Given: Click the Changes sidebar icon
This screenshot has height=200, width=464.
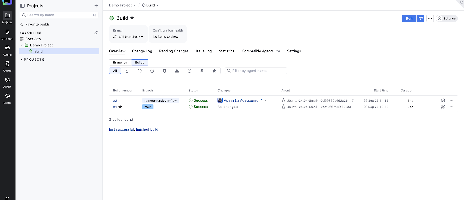Looking at the screenshot, I should (x=7, y=34).
